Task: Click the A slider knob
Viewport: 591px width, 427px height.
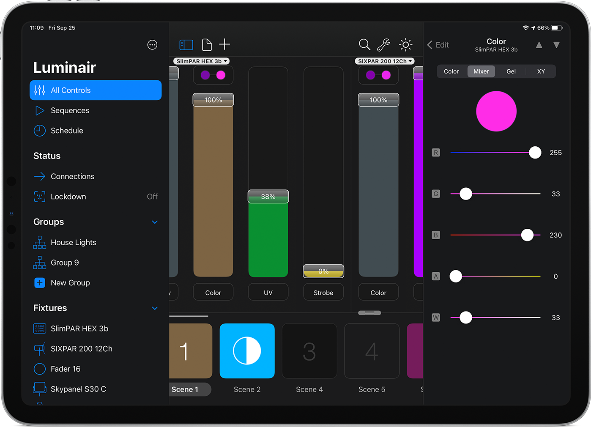Action: 456,276
